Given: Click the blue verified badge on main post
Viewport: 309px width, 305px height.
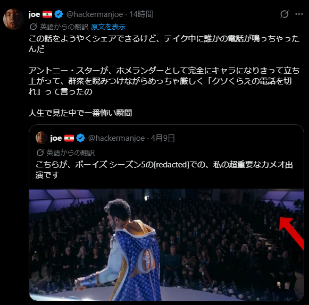Looking at the screenshot, I should click(x=59, y=14).
